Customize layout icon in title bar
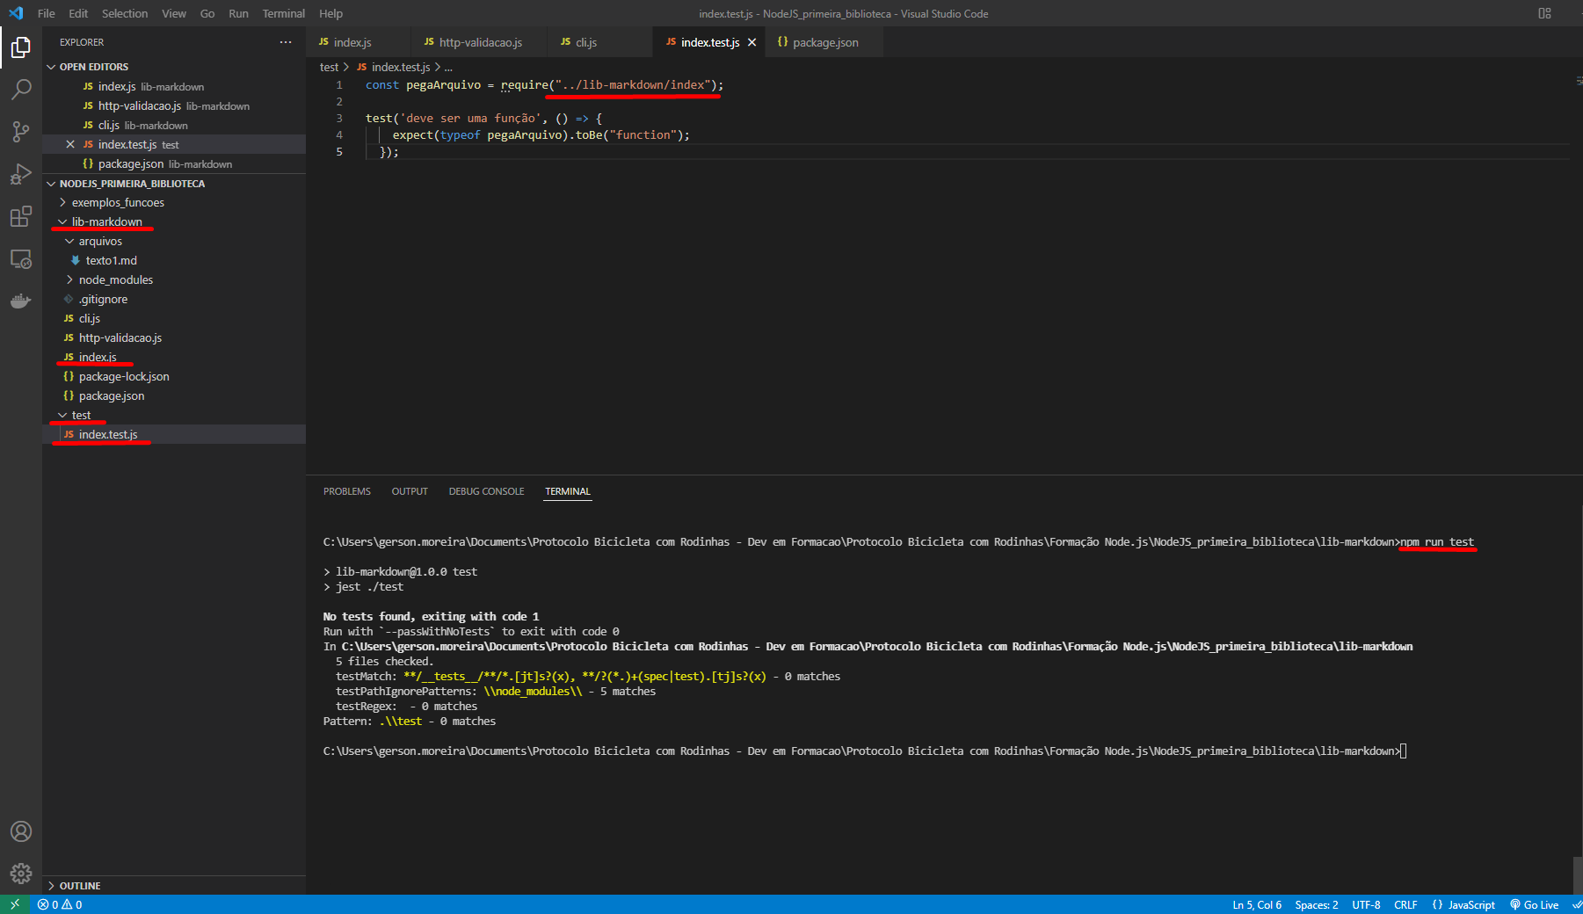This screenshot has width=1583, height=914. tap(1544, 13)
